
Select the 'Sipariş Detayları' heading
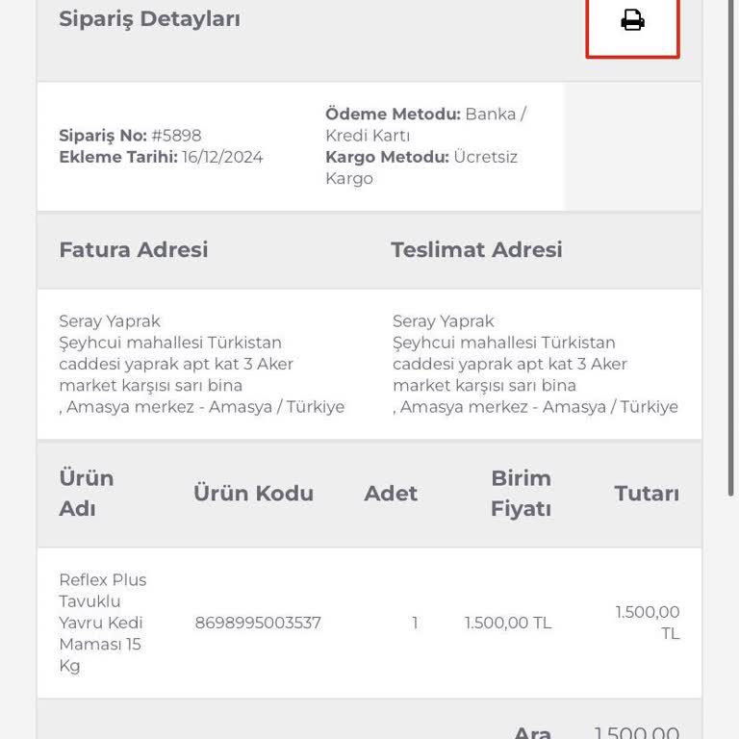point(149,19)
